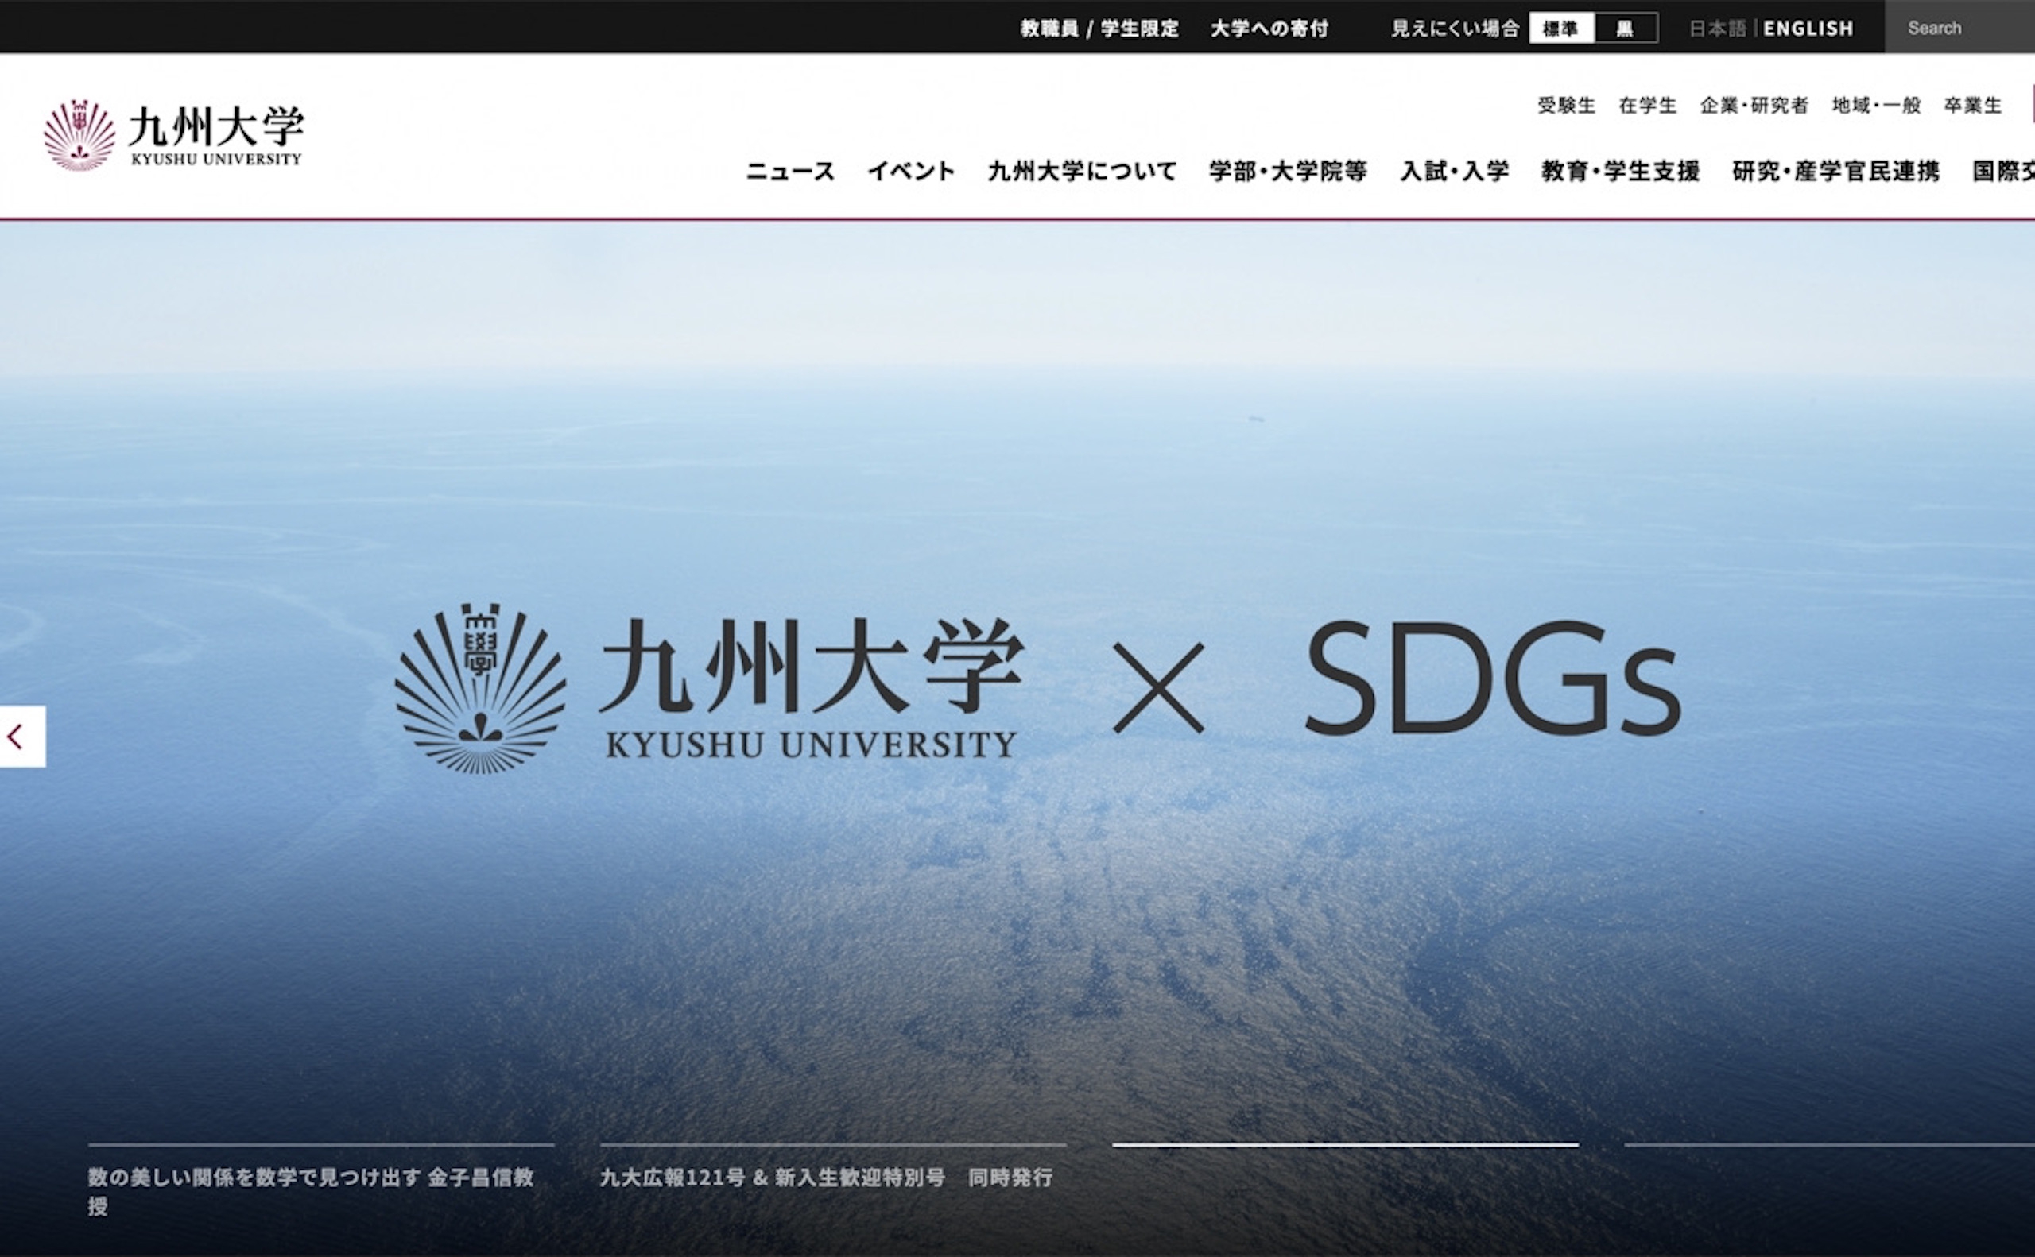Open 教職員 / 学生限定 link
This screenshot has height=1257, width=2035.
coord(1099,29)
